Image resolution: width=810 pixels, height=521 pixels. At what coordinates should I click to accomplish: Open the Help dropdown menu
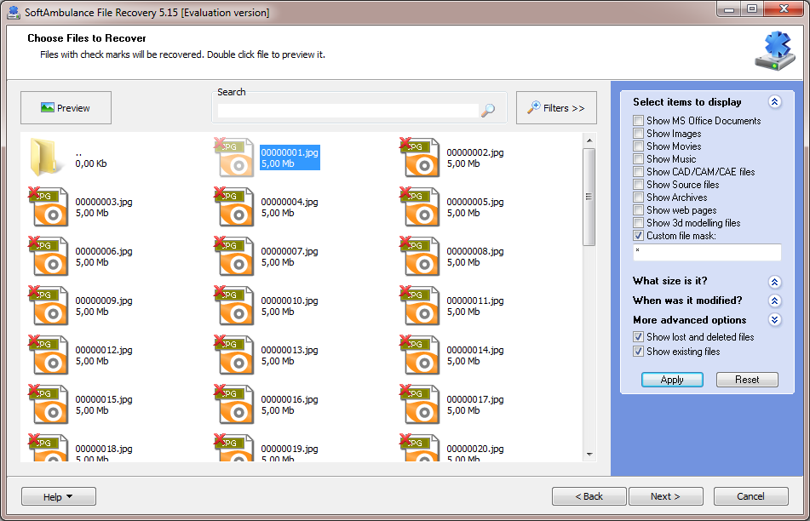[59, 496]
